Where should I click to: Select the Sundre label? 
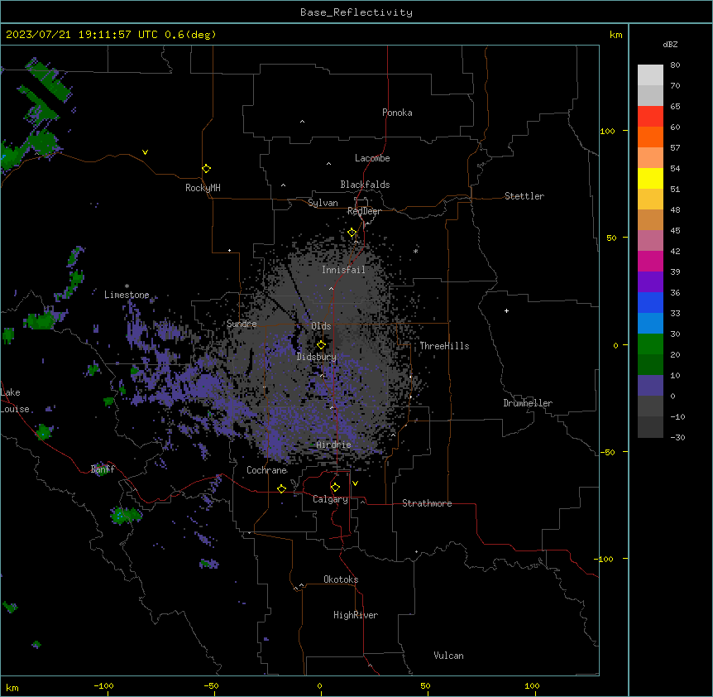pyautogui.click(x=242, y=324)
